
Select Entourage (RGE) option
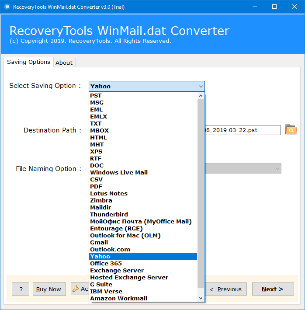point(143,228)
